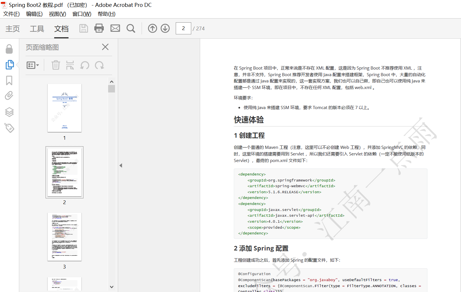Select page 3 thumbnail
This screenshot has height=292, width=461.
point(65,237)
